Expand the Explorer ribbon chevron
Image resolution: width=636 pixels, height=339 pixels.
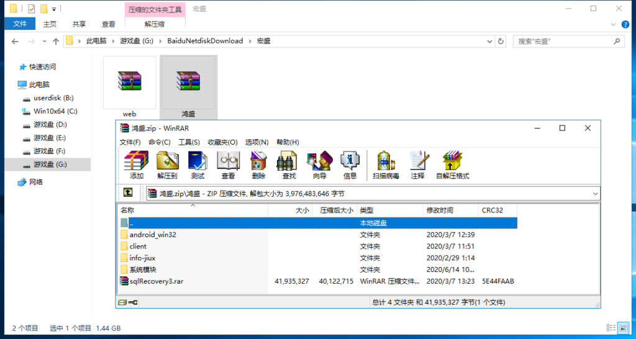tap(613, 25)
